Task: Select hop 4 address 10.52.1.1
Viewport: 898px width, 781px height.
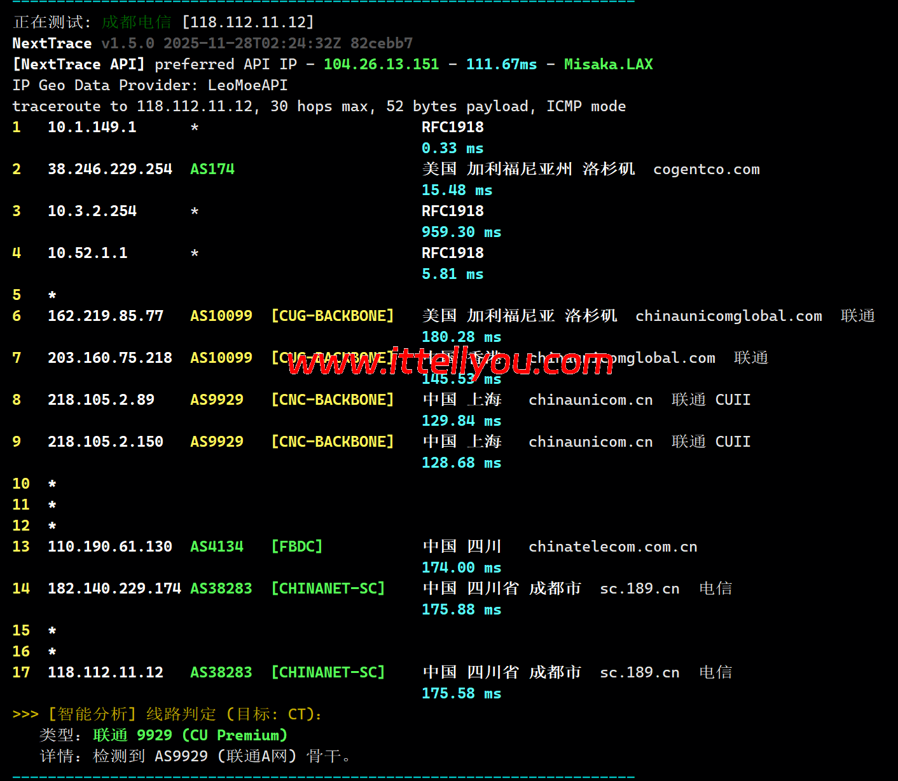Action: pyautogui.click(x=87, y=253)
